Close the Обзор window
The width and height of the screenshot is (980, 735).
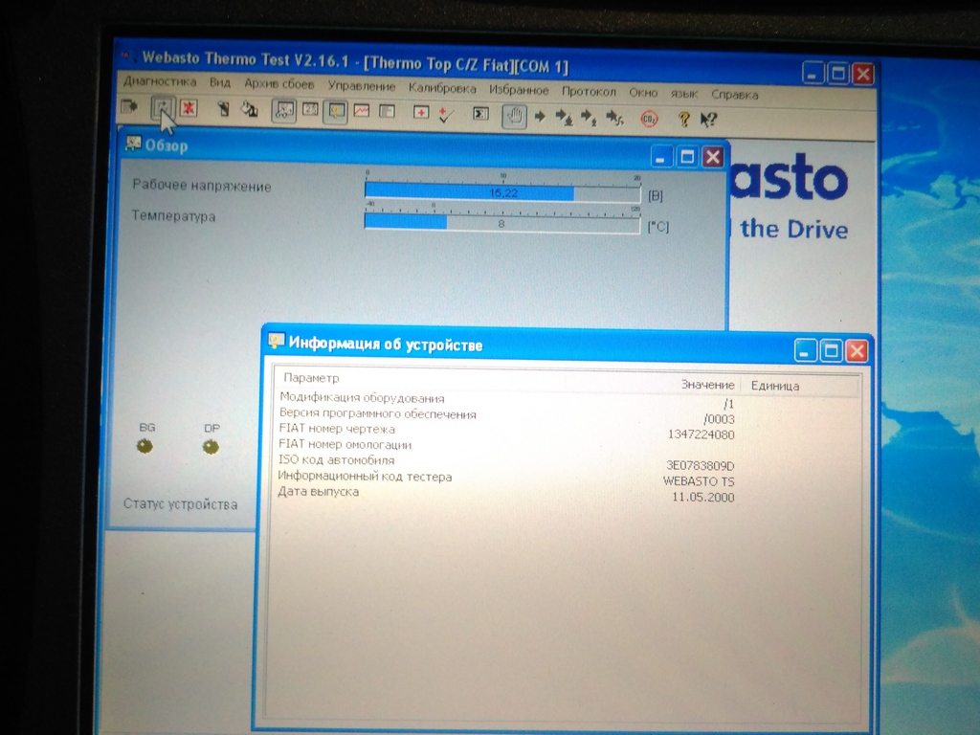[x=713, y=157]
